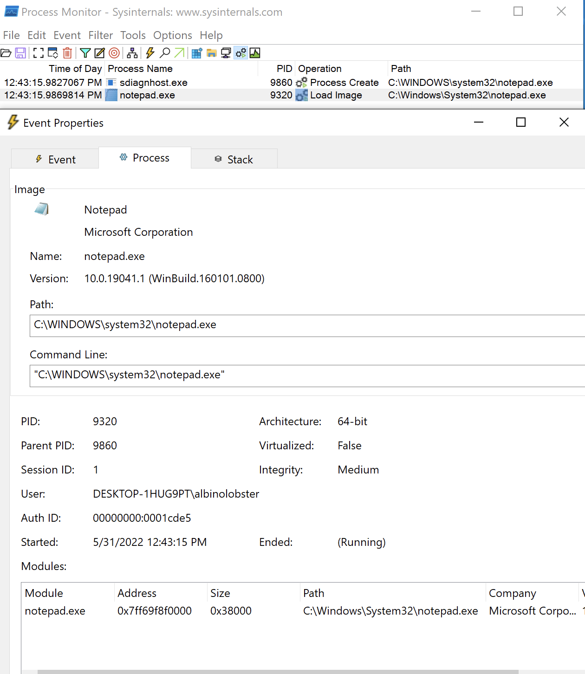Open the Highlight pencil icon

point(99,53)
